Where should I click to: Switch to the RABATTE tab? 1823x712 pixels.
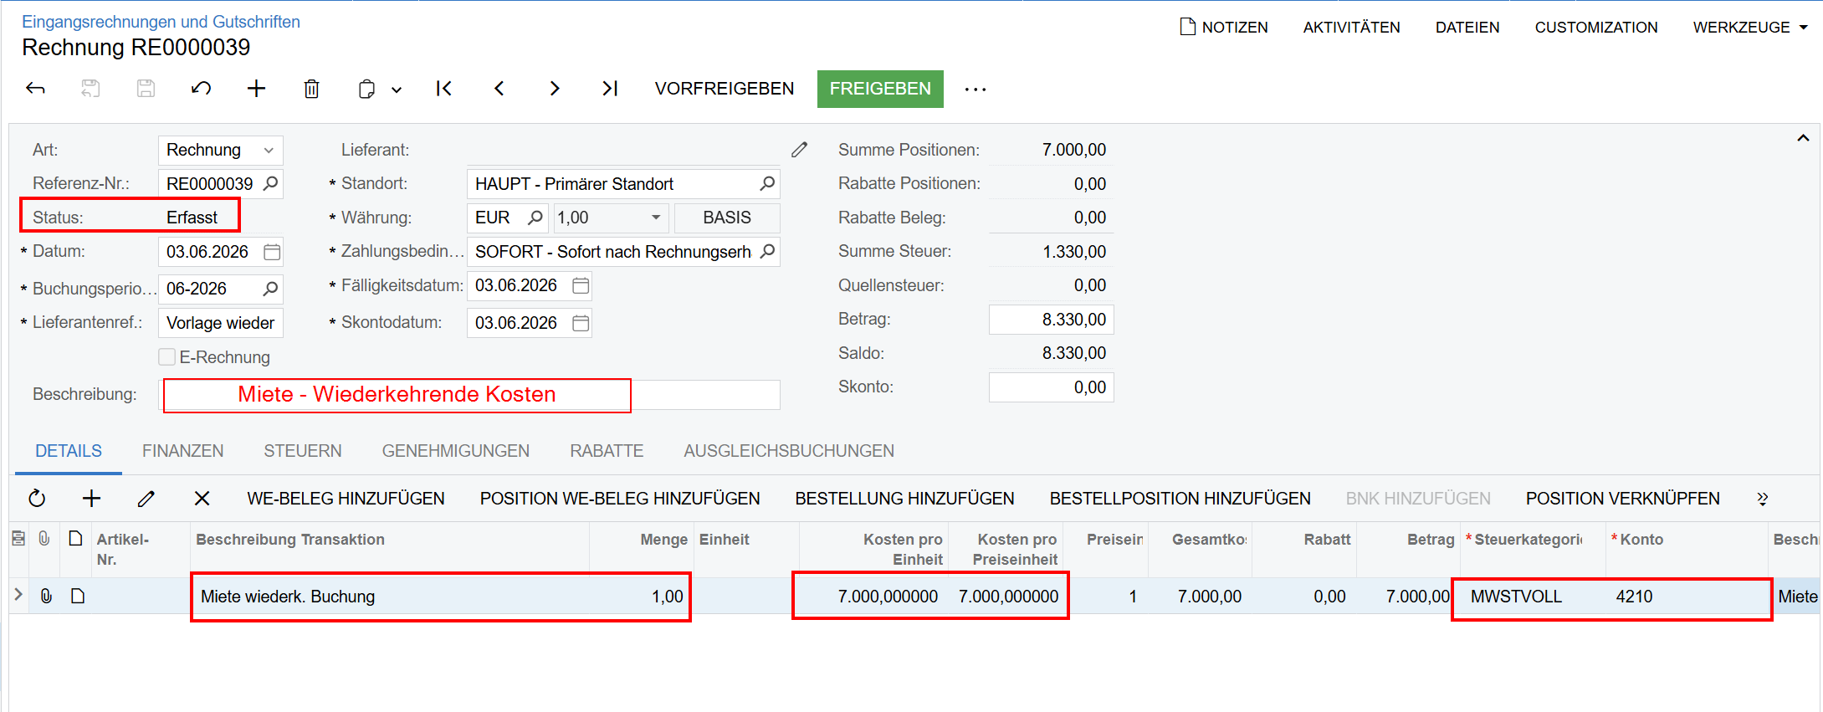(x=607, y=451)
